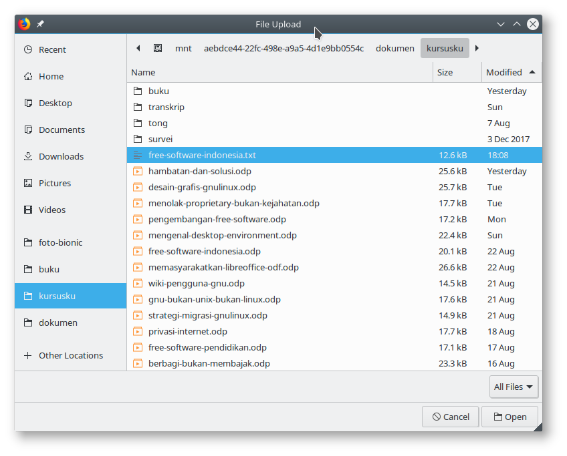Screen dimensions: 567x456
Task: Click the Firefox icon in the title bar
Action: point(24,23)
